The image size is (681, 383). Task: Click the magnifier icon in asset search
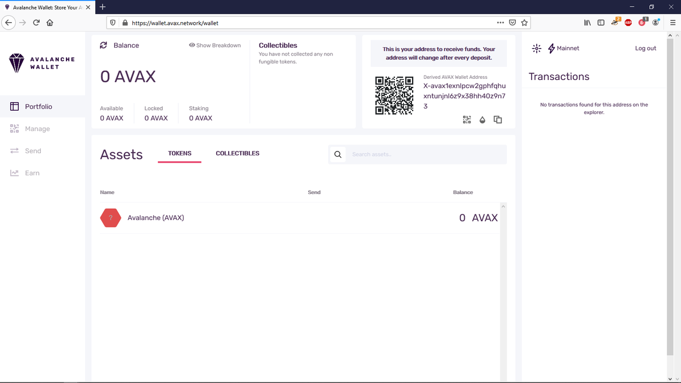click(338, 154)
